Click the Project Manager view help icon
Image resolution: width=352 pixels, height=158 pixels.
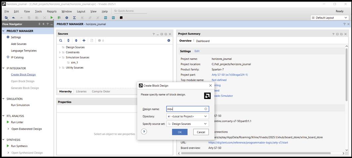[344, 24]
